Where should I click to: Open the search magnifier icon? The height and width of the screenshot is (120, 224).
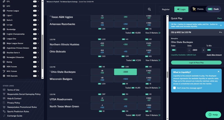[149, 9]
